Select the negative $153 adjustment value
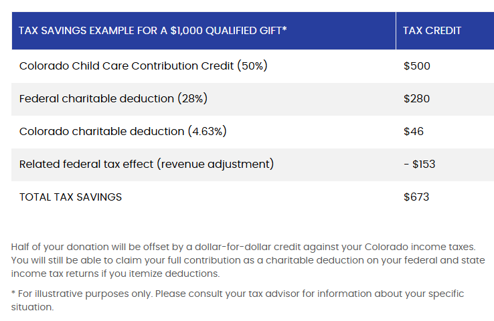The image size is (494, 321). click(419, 164)
